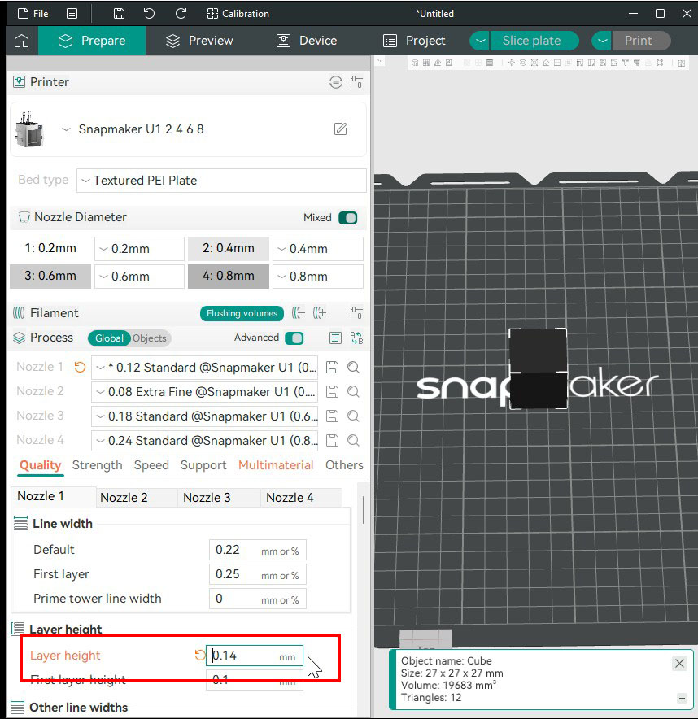The width and height of the screenshot is (698, 719).
Task: Open the home screen icon
Action: [x=21, y=41]
